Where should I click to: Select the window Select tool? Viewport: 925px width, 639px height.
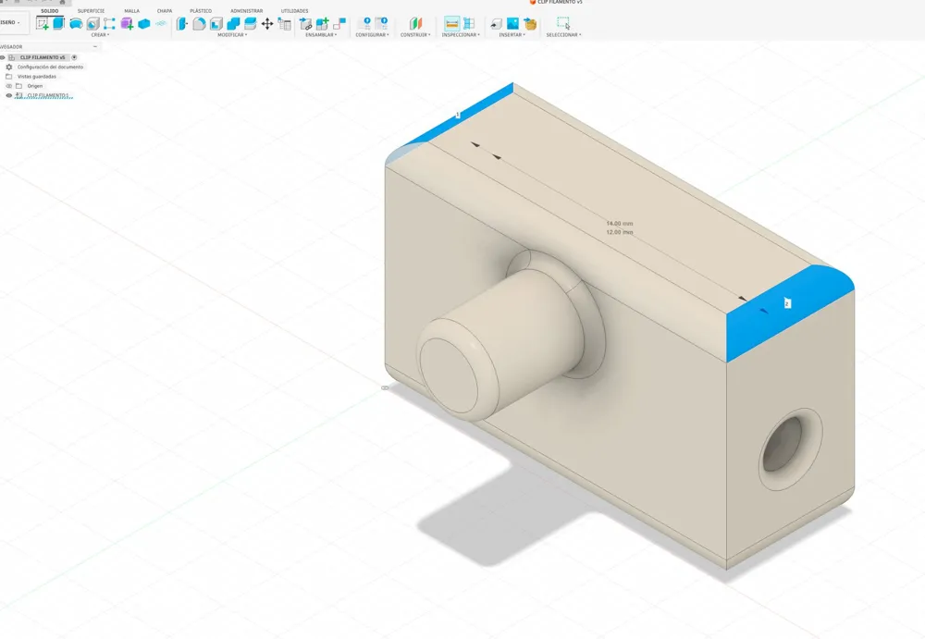pyautogui.click(x=563, y=23)
